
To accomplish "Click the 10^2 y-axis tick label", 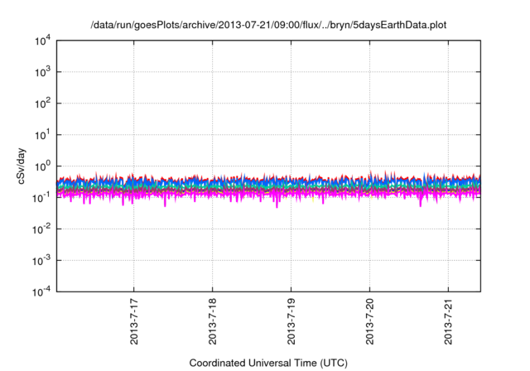I will click(42, 104).
